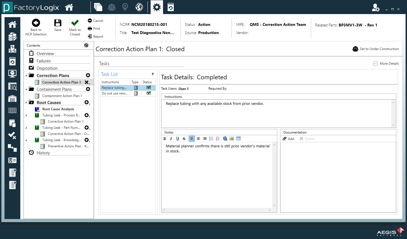407x239 pixels.
Task: Mark the NCR as Closed
Action: click(75, 23)
